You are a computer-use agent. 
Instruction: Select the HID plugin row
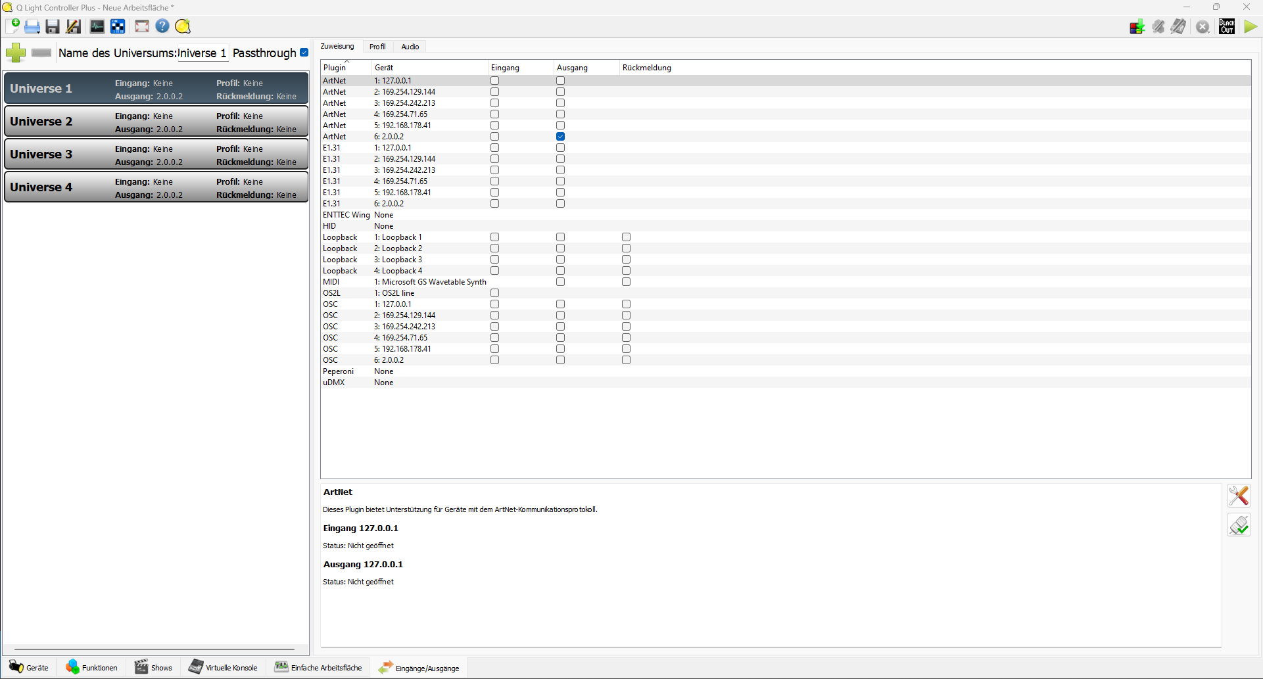click(786, 226)
